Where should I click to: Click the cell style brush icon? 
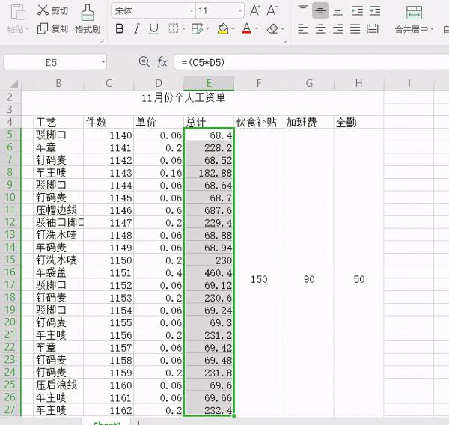[x=197, y=29]
